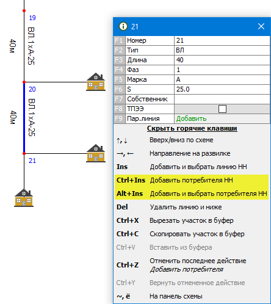The height and width of the screenshot is (304, 271).
Task: Click 40м length label near node 19
Action: pos(13,46)
